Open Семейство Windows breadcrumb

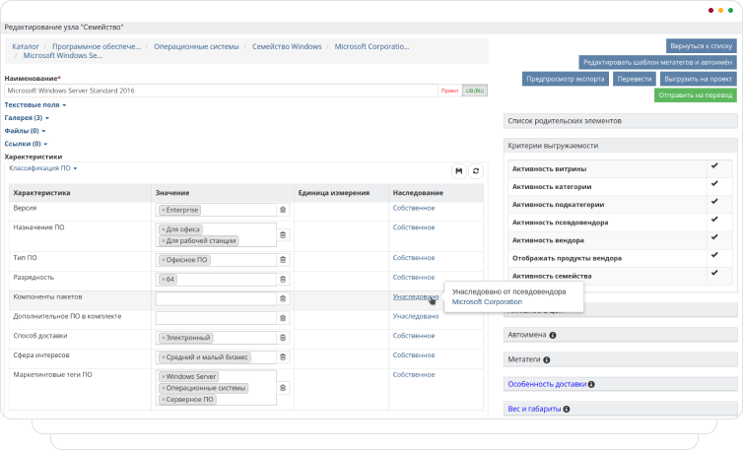click(287, 46)
